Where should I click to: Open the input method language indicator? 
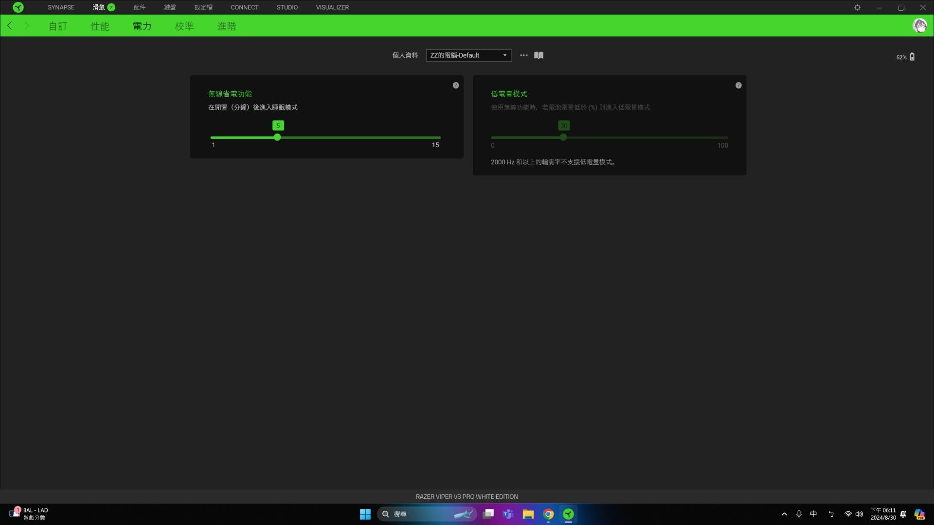tap(813, 514)
